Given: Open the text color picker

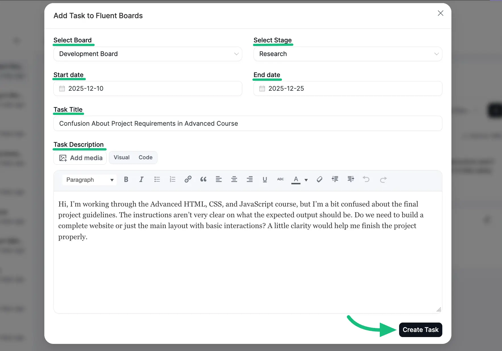Looking at the screenshot, I should pos(296,179).
